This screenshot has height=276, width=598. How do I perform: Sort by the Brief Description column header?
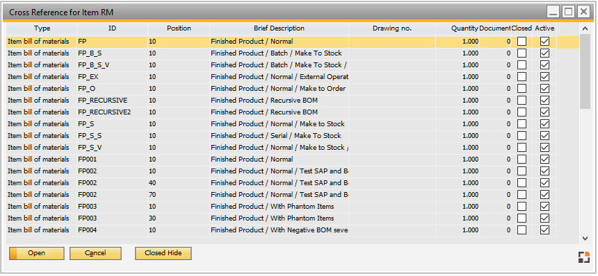pos(279,28)
